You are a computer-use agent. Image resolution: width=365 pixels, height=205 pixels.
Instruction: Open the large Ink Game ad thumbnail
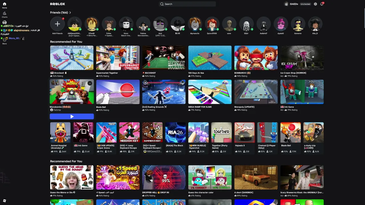[302, 92]
